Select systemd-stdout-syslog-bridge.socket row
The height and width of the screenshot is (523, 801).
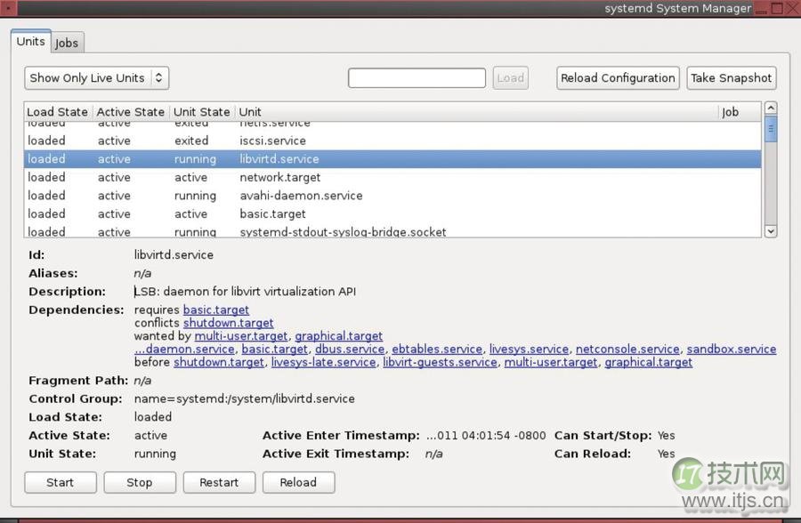click(392, 231)
